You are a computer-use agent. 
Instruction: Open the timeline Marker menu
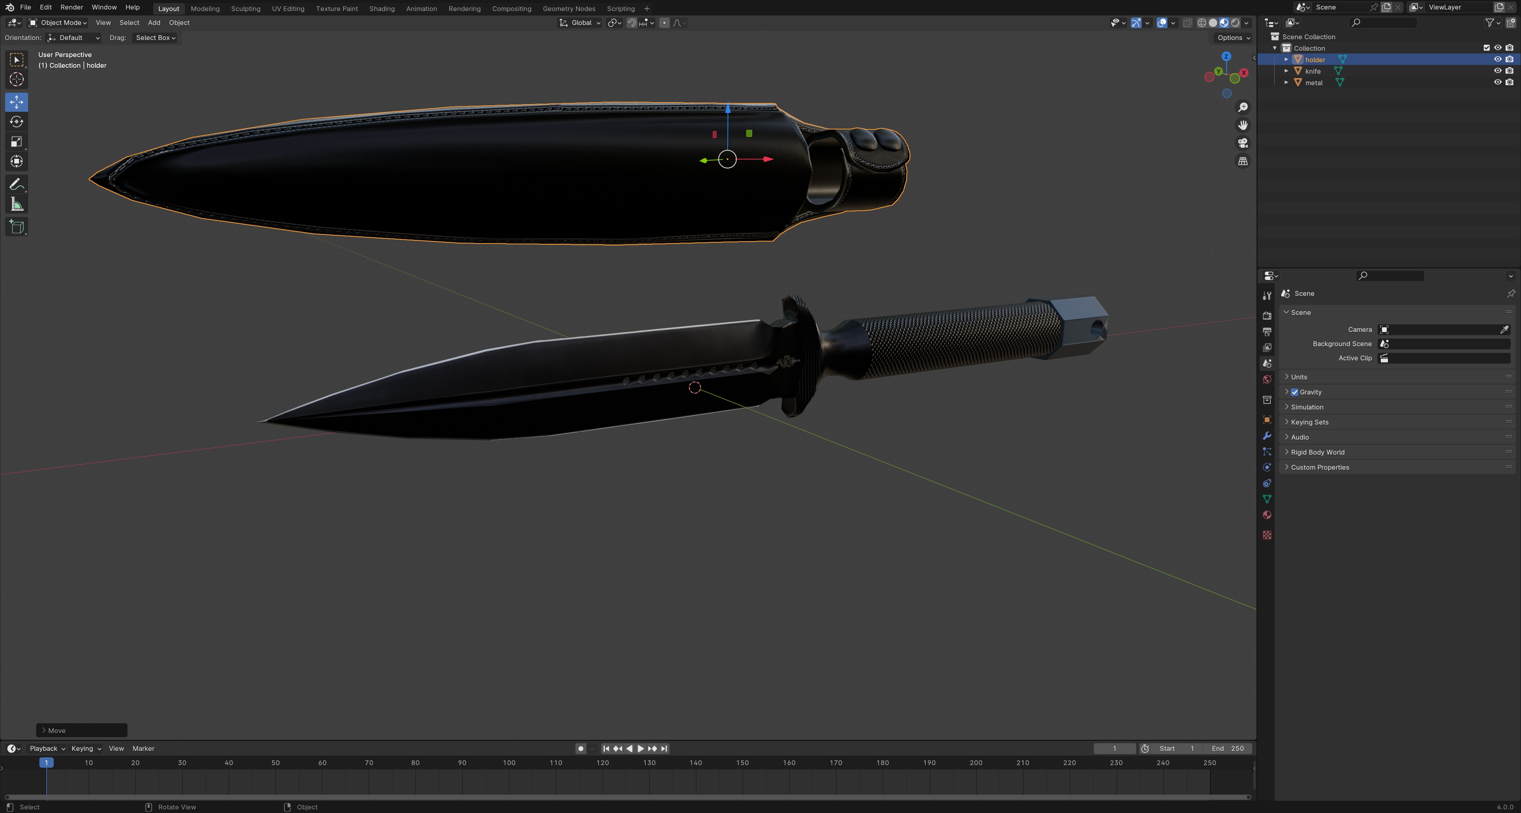point(143,748)
